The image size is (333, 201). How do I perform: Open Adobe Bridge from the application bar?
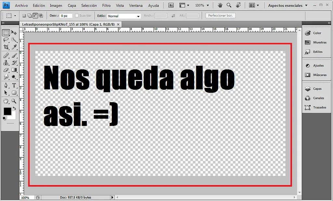click(170, 5)
